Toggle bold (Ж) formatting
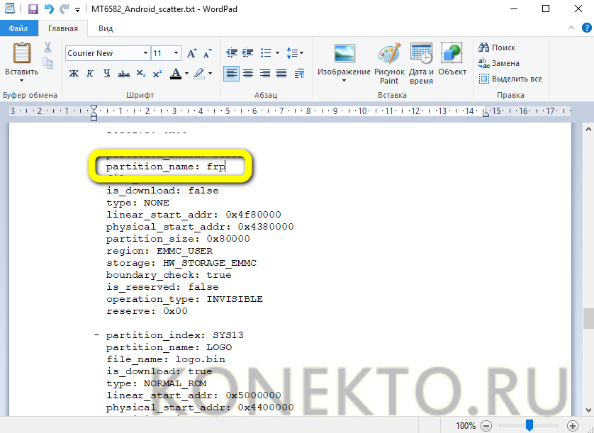594x433 pixels. (x=74, y=74)
